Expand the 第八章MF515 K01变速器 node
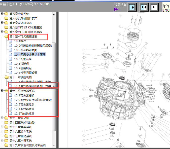 coord(2,27)
